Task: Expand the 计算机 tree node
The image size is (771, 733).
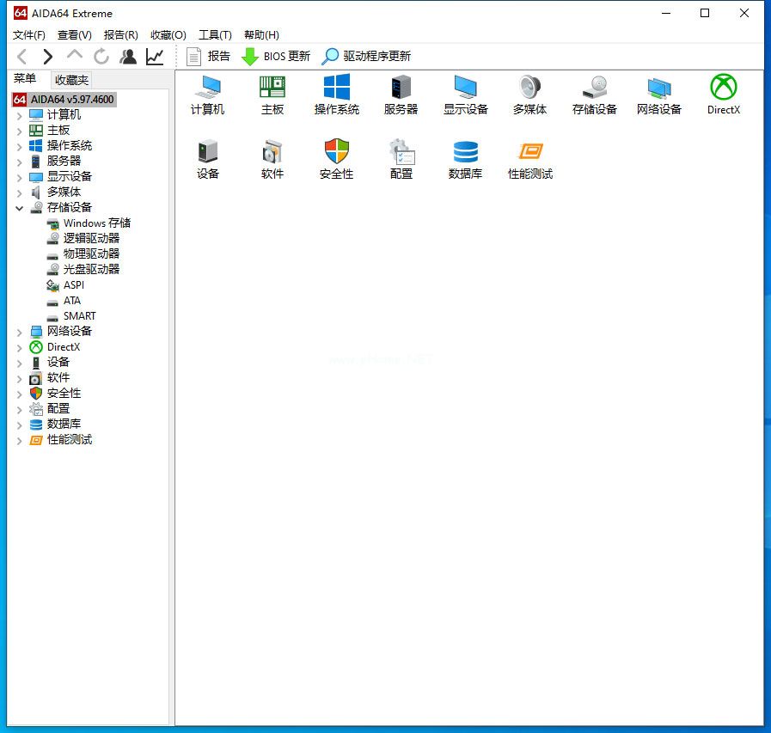Action: (20, 115)
